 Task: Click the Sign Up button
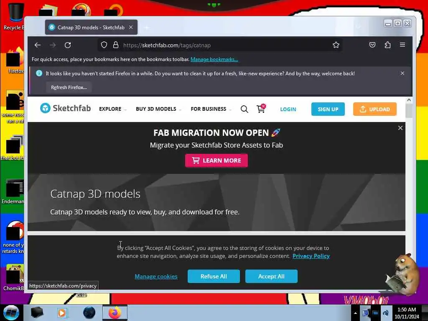[x=328, y=109]
